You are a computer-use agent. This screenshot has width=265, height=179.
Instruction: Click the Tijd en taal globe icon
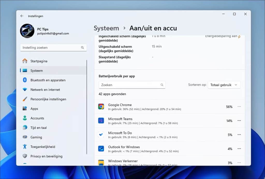click(x=25, y=128)
